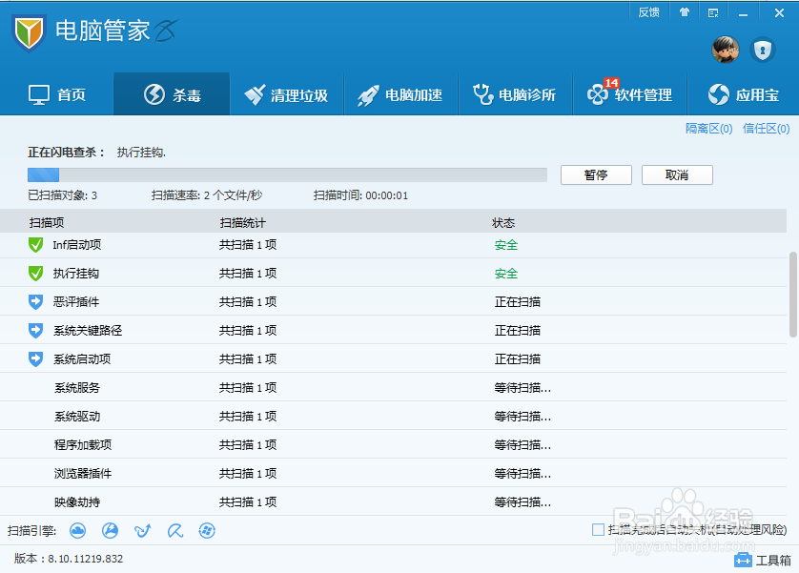Open the skin changer shirt icon
The width and height of the screenshot is (799, 573).
[685, 12]
